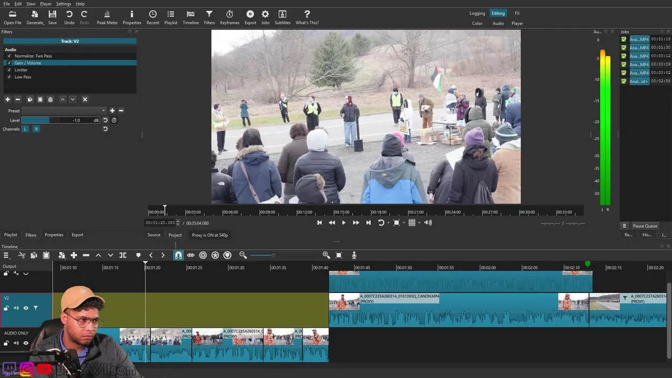The height and width of the screenshot is (378, 672).
Task: Toggle ripple markers
Action: click(227, 255)
